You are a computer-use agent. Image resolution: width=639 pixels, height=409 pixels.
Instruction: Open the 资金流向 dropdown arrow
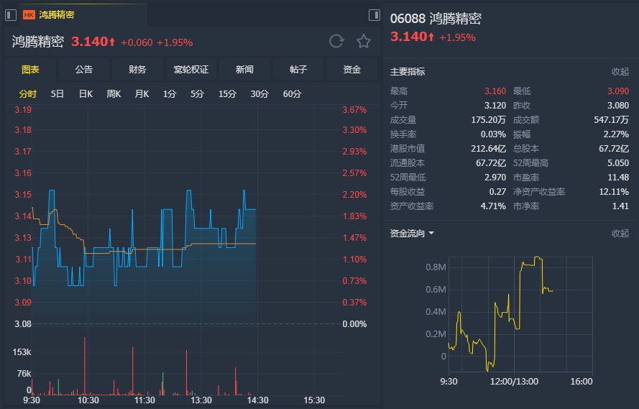coord(431,234)
